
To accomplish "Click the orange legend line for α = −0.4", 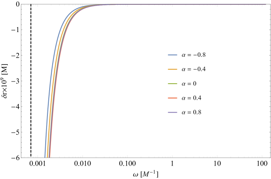I will point(173,69).
